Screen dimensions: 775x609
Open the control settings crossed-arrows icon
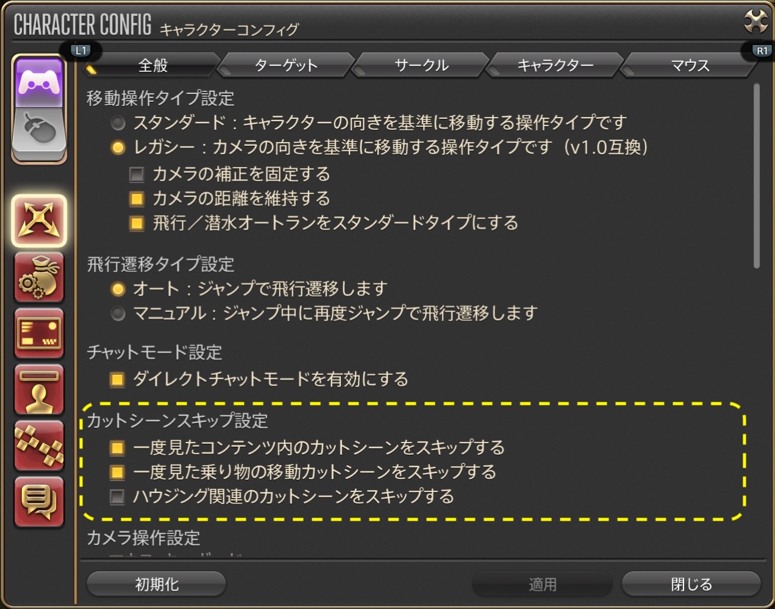(x=39, y=221)
